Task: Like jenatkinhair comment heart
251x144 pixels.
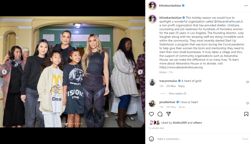Action: (247, 103)
